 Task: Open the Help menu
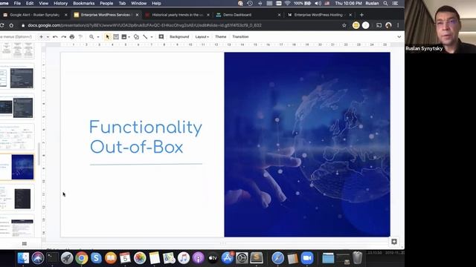[156, 3]
